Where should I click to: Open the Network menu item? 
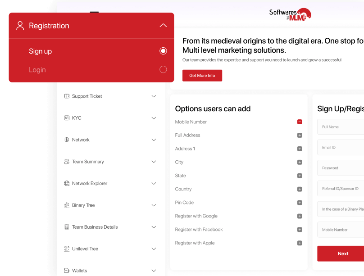110,140
